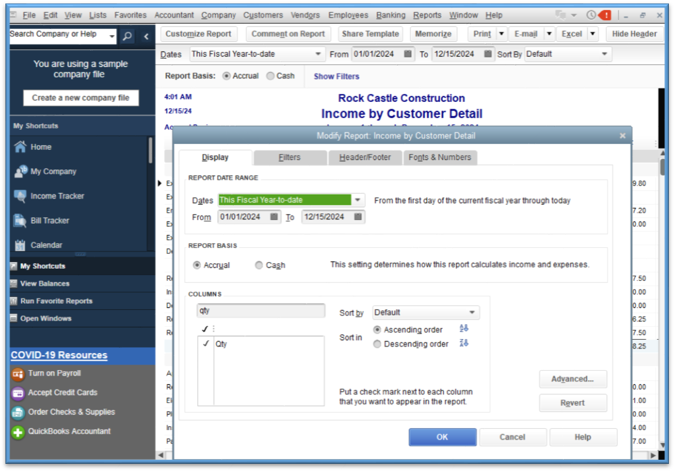Select Accrual radio in Modify Report dialog

[196, 265]
